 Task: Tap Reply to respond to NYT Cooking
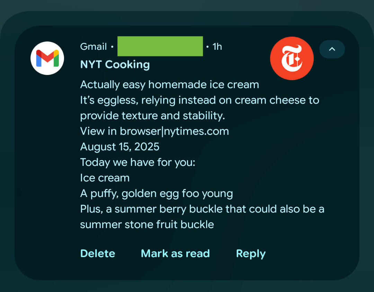[250, 253]
